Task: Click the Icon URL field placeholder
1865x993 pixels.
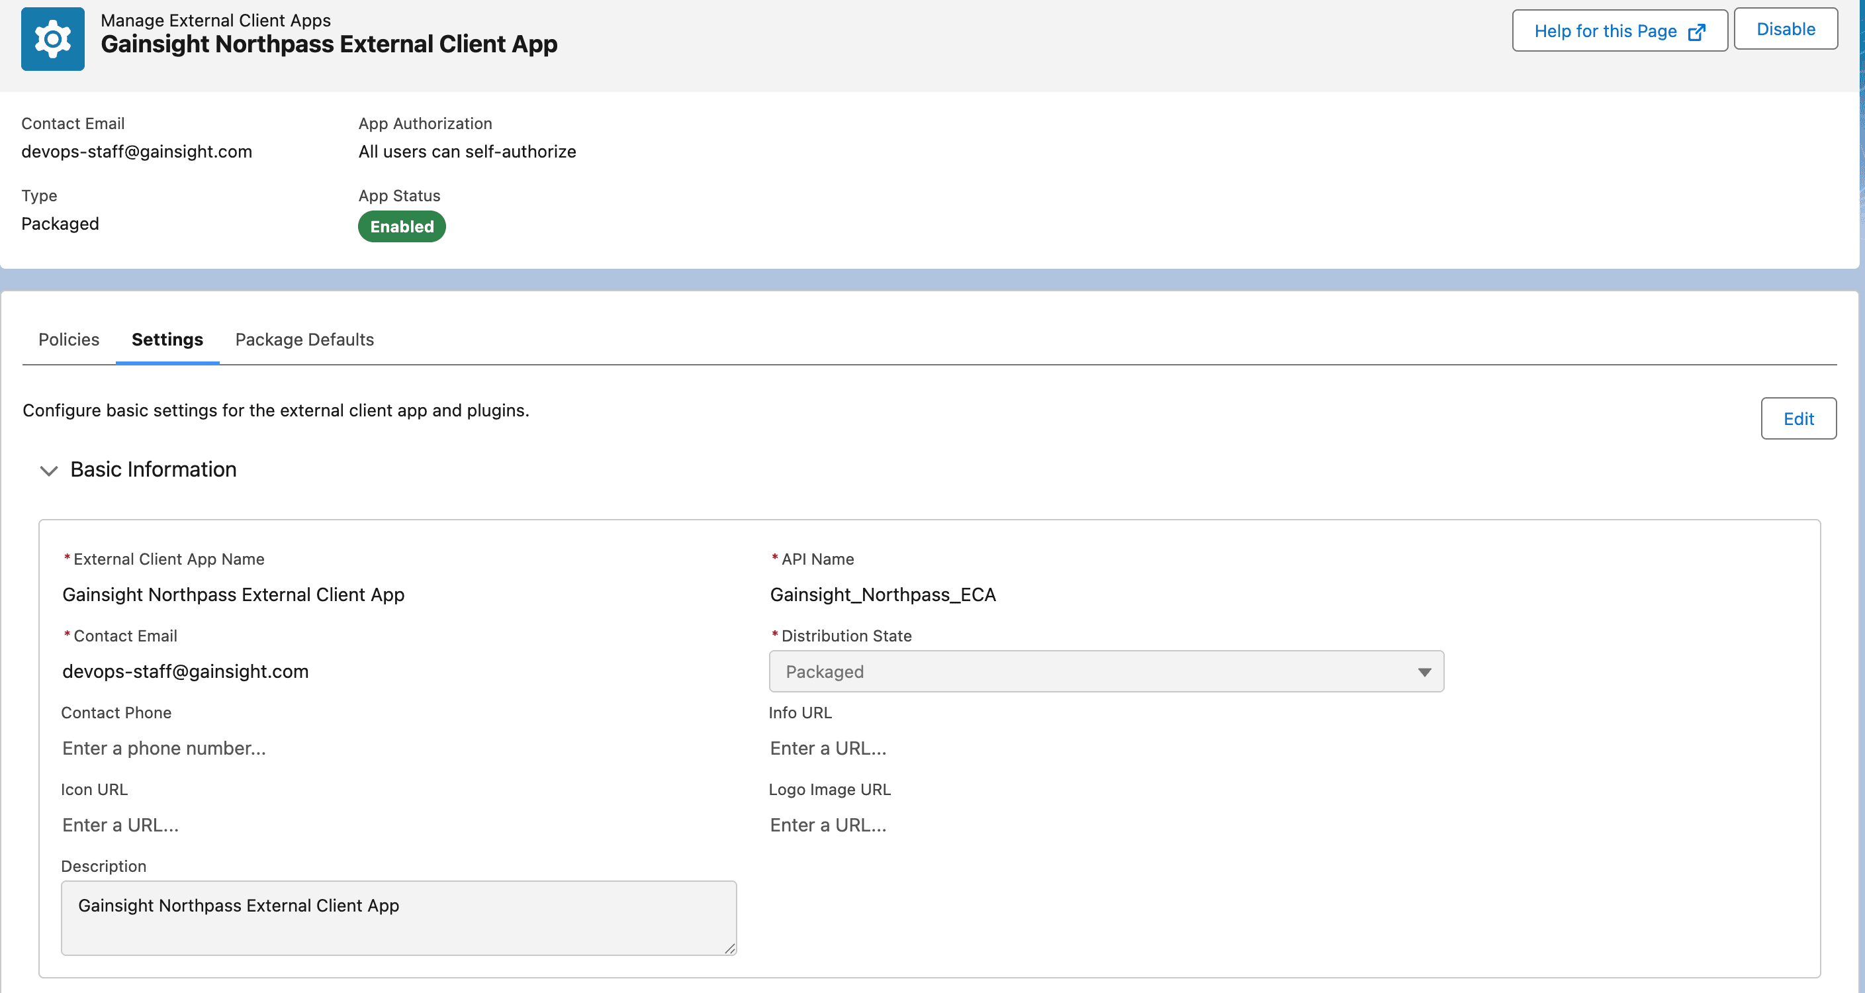Action: 120,825
